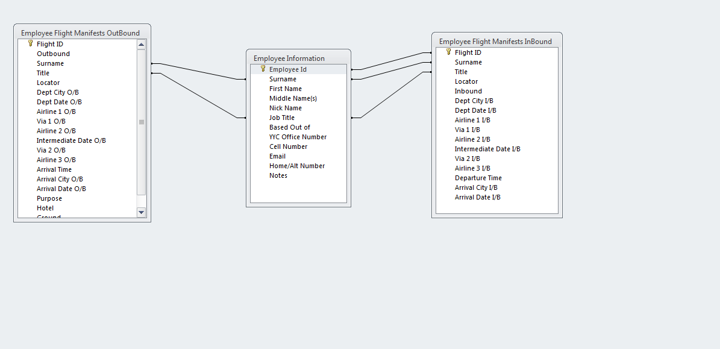Select Title in the OutBound table
Viewport: 720px width, 349px height.
pyautogui.click(x=43, y=73)
